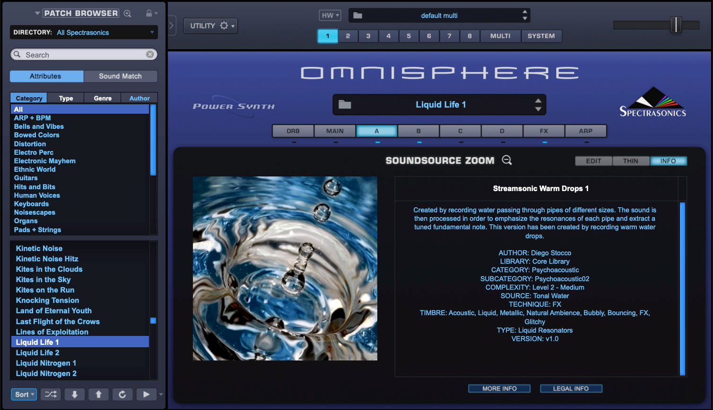Enable EDIT view for soundsource

pos(593,161)
